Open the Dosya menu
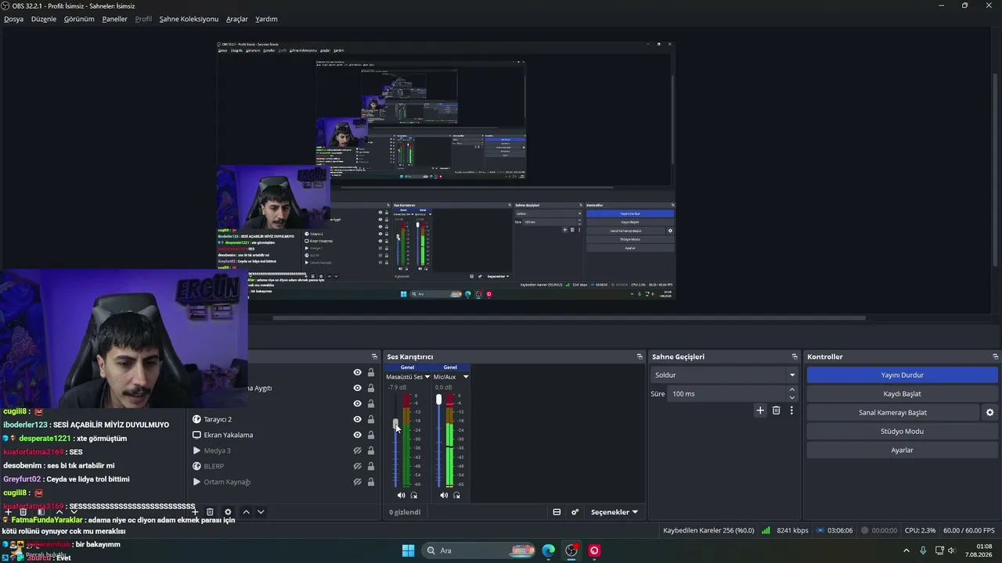1002x563 pixels. (13, 19)
